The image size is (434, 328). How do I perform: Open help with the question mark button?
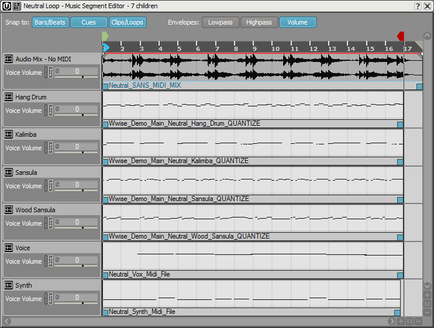[x=418, y=6]
